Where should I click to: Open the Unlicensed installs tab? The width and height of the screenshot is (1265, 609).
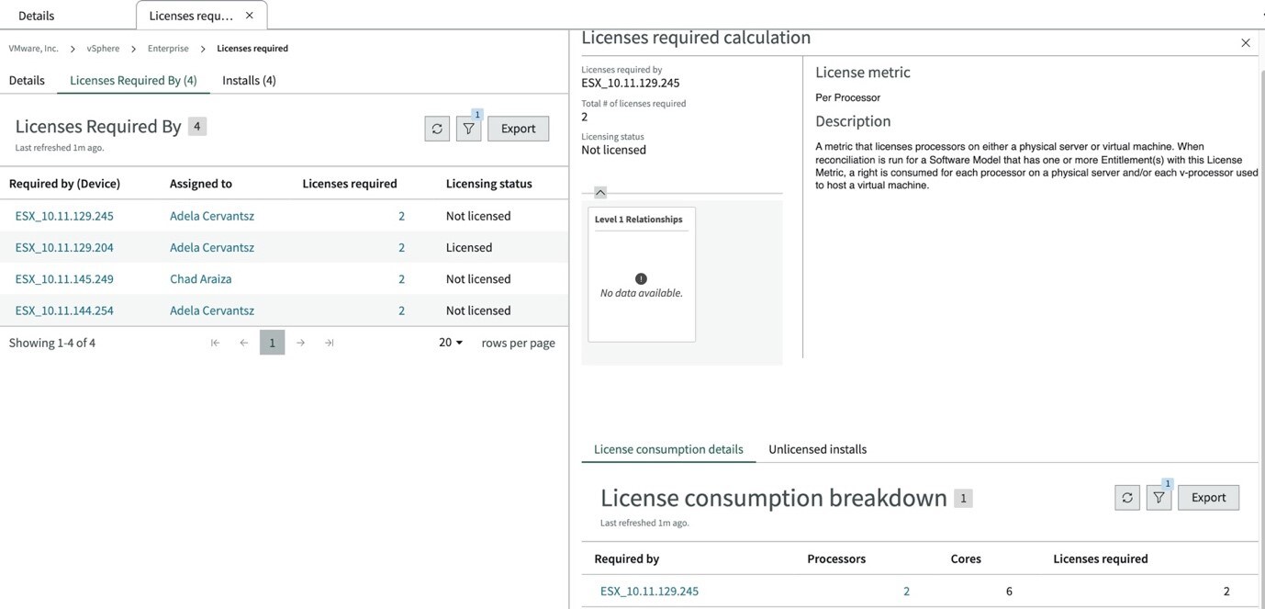(816, 449)
